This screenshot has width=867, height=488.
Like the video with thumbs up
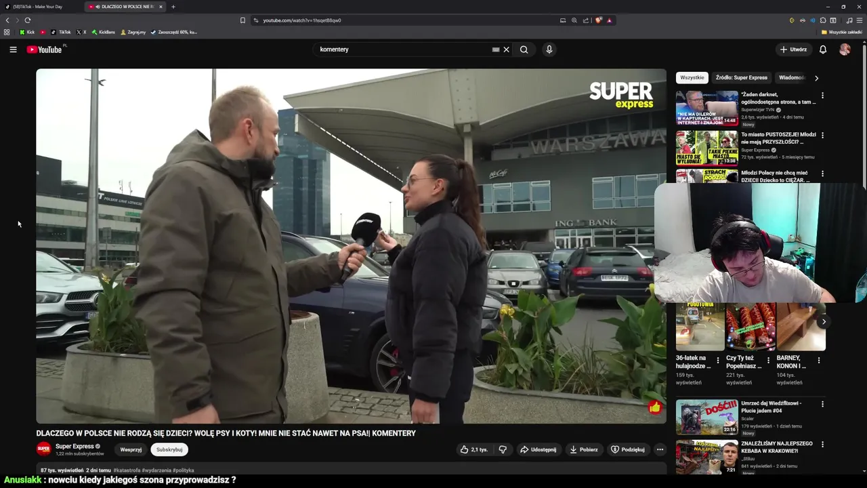tap(473, 449)
